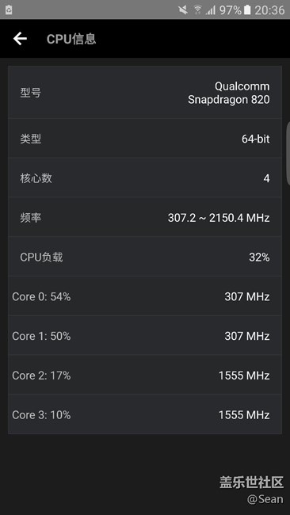290x515 pixels.
Task: Tap the Core 3: 10% row
Action: click(x=145, y=414)
